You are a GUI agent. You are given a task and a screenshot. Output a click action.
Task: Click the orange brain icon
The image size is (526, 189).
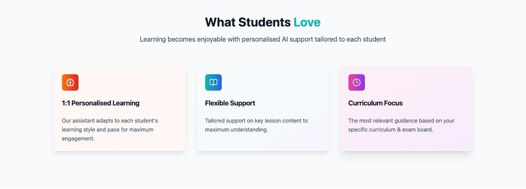point(70,82)
